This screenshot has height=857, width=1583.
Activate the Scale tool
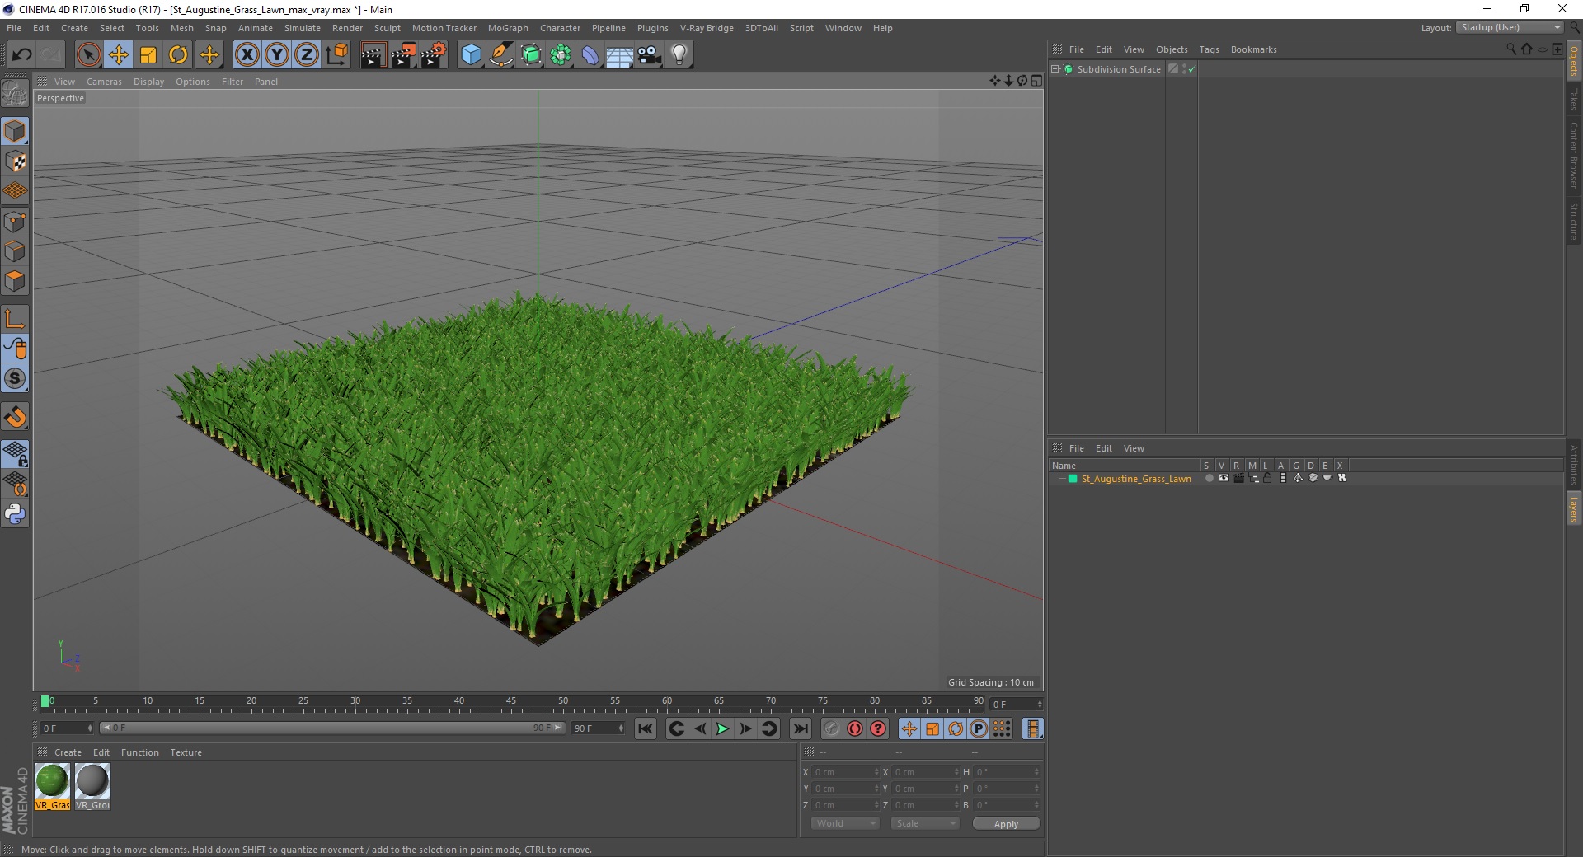pos(148,55)
